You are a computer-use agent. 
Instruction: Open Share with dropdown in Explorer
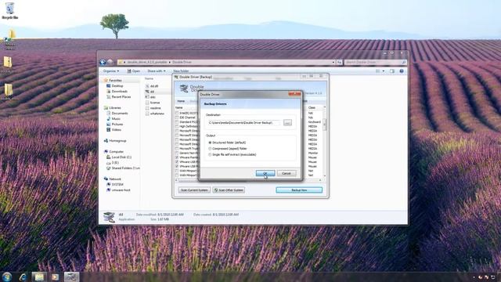(157, 71)
